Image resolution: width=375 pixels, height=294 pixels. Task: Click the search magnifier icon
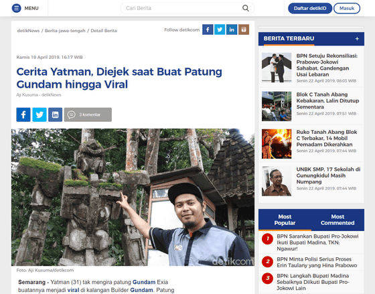pyautogui.click(x=246, y=8)
